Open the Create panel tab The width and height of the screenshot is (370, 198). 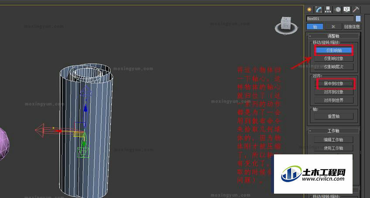pos(309,10)
